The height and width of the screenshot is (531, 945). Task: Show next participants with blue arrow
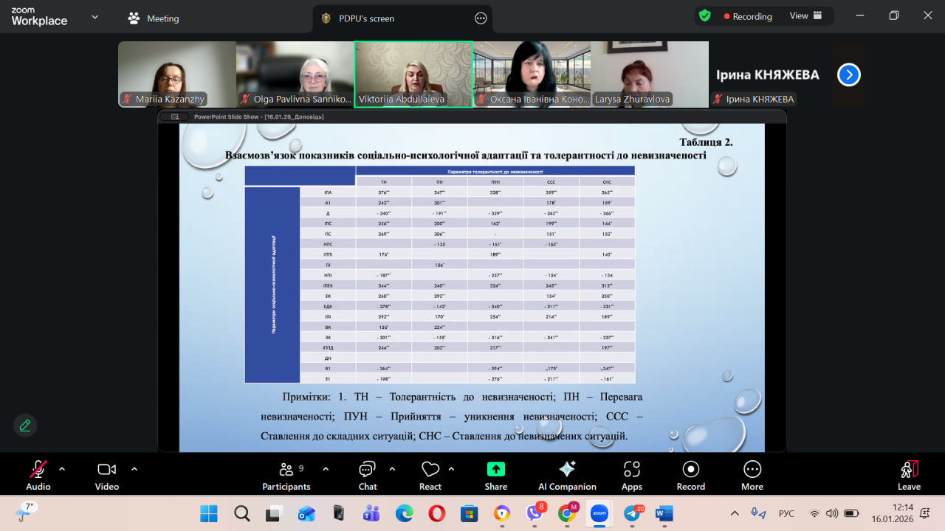(x=848, y=74)
